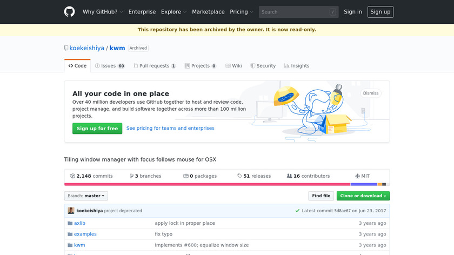The height and width of the screenshot is (255, 454).
Task: Dismiss the signup banner
Action: coord(371,93)
